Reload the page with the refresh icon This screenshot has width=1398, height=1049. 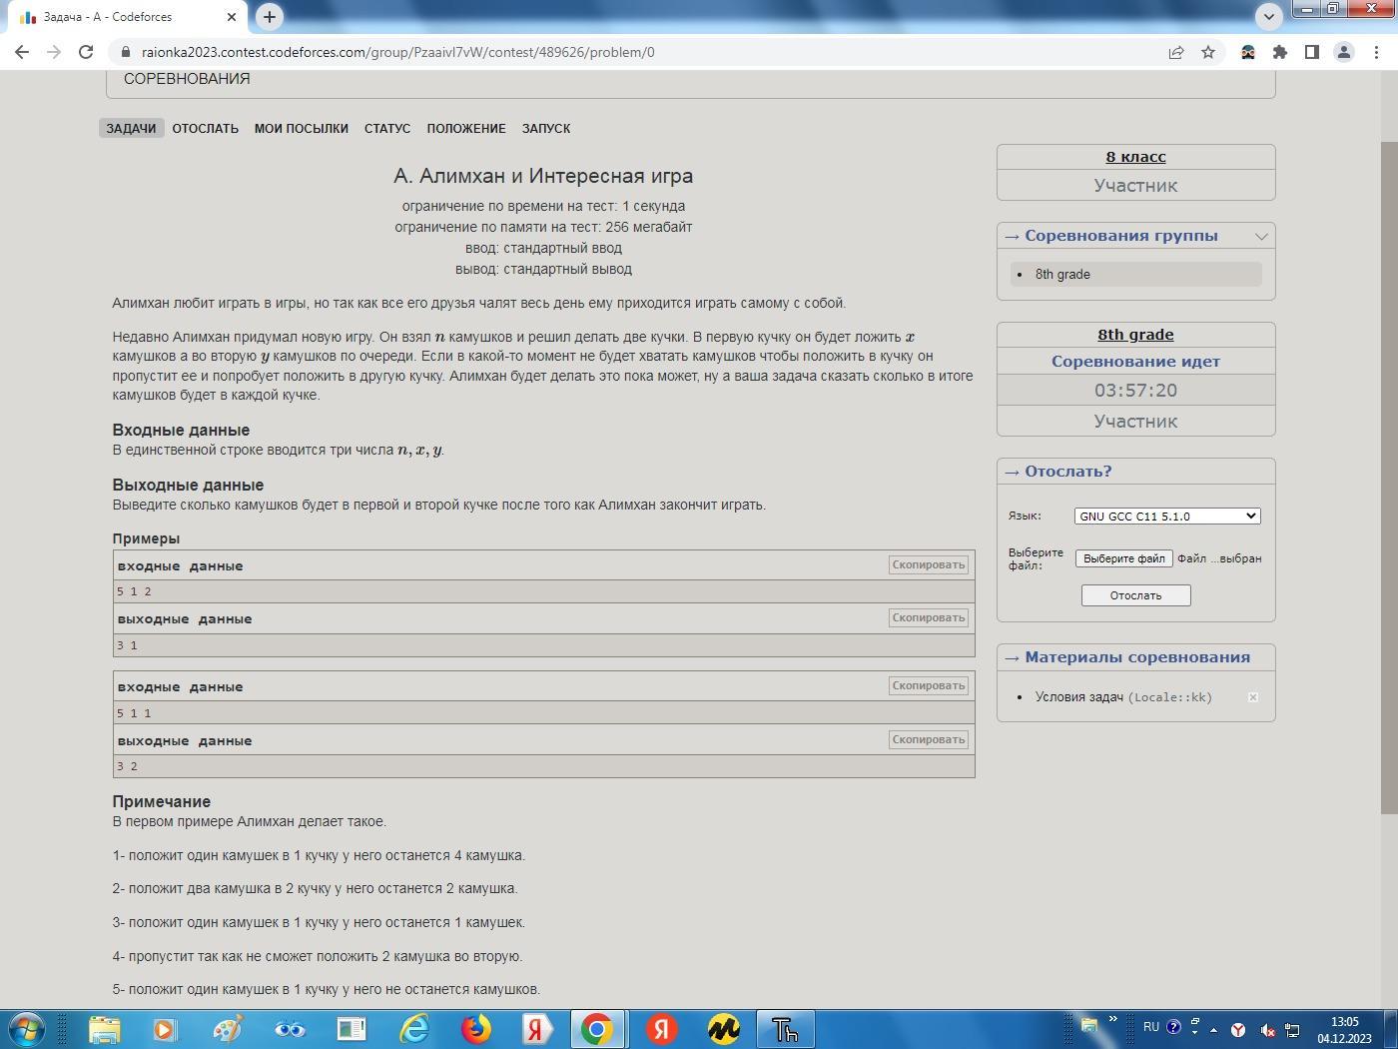(x=86, y=52)
